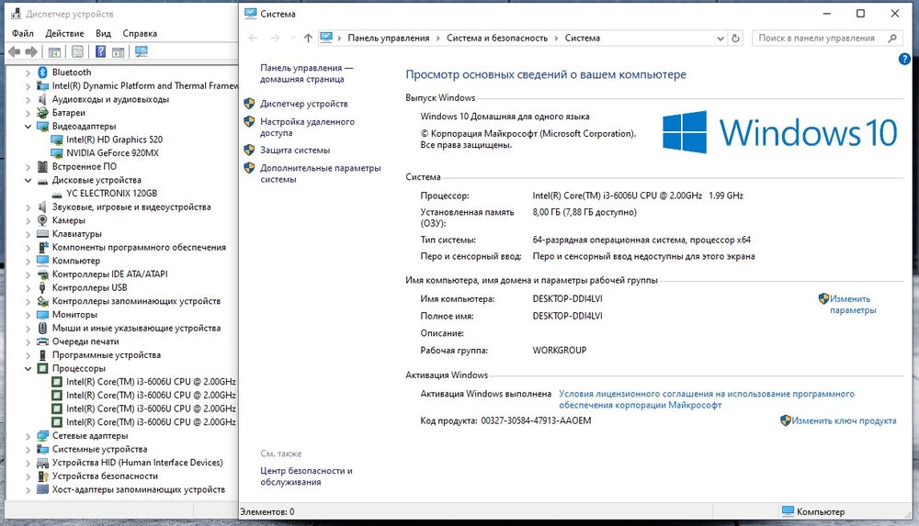Select the Сетевые адаптеры icon
This screenshot has width=919, height=526.
(x=42, y=436)
